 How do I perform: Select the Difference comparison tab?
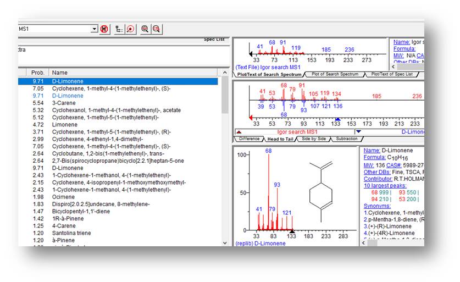(x=250, y=139)
